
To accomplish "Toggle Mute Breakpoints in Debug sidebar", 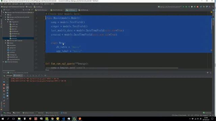I will pos(4,91).
